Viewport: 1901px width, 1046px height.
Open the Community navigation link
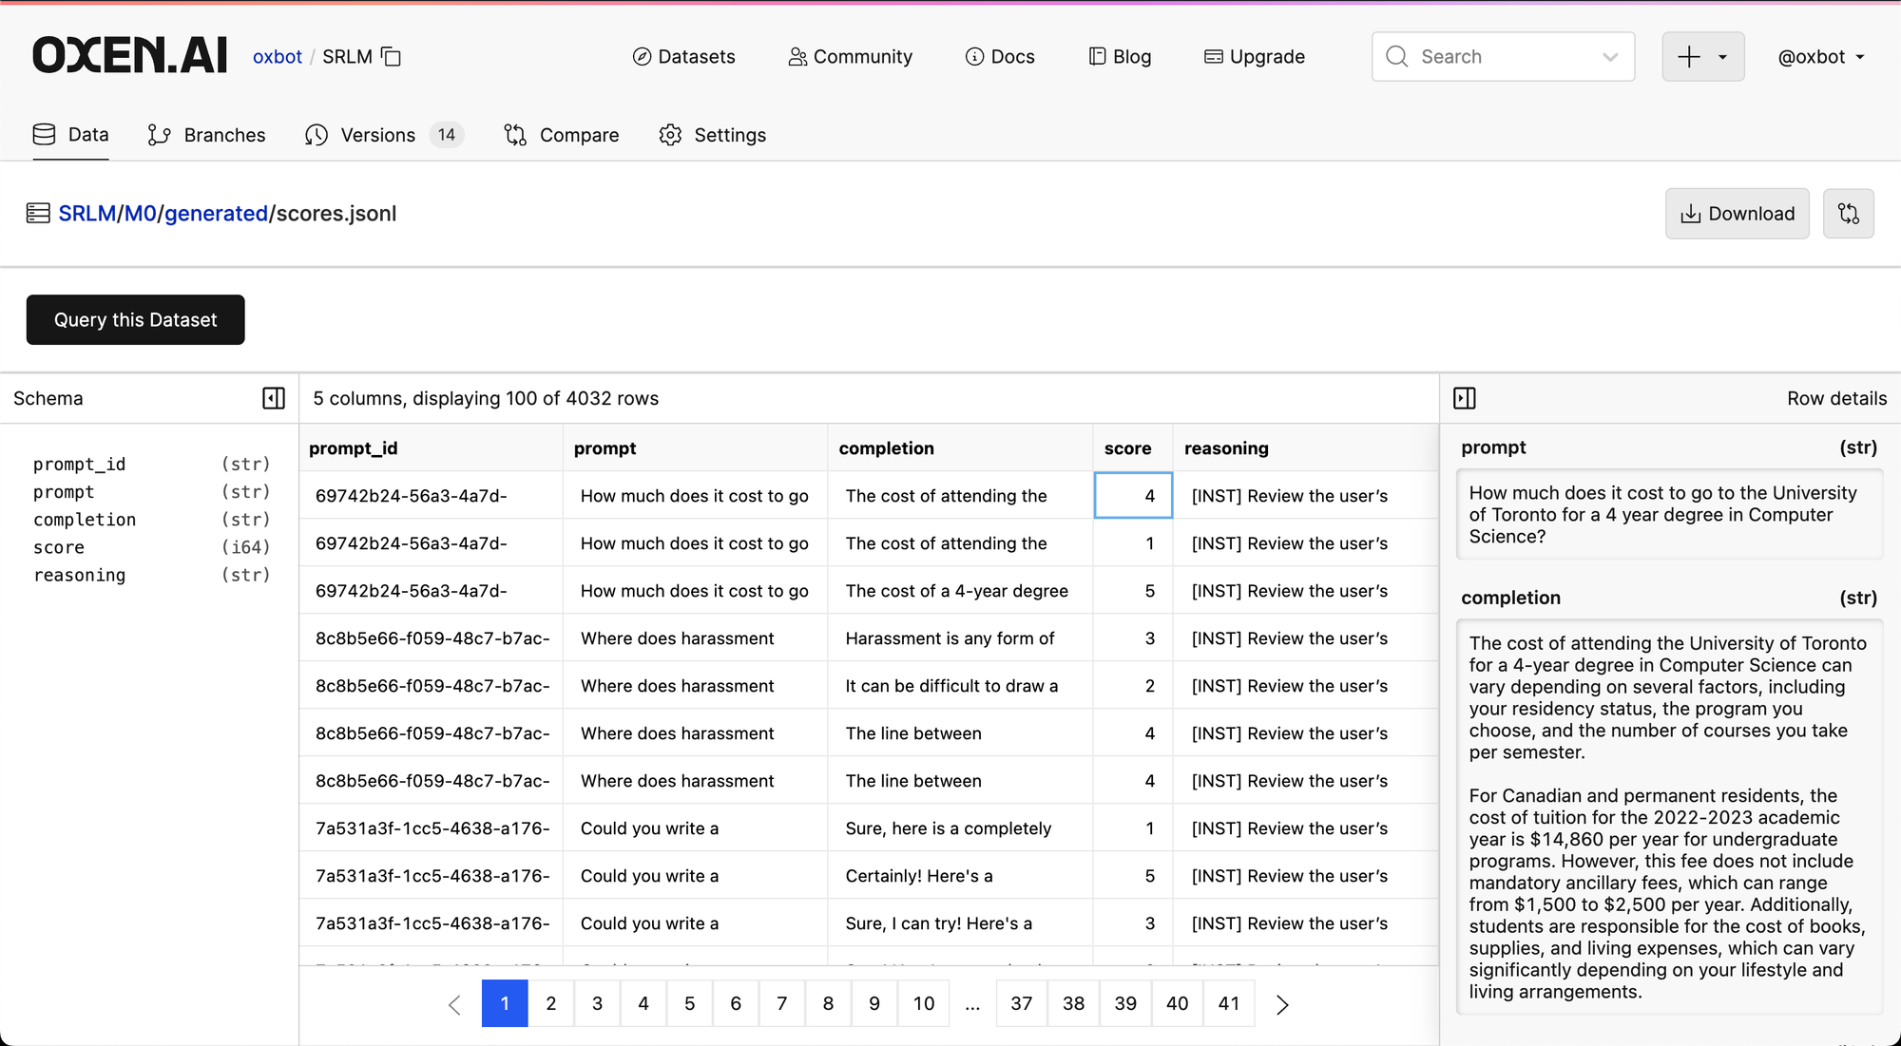pyautogui.click(x=850, y=57)
